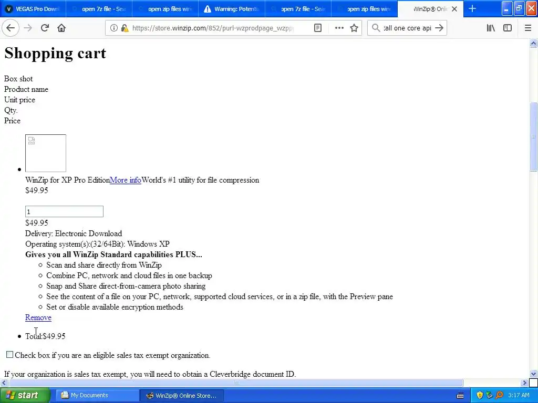
Task: Open the page actions three-dot menu
Action: [x=339, y=28]
